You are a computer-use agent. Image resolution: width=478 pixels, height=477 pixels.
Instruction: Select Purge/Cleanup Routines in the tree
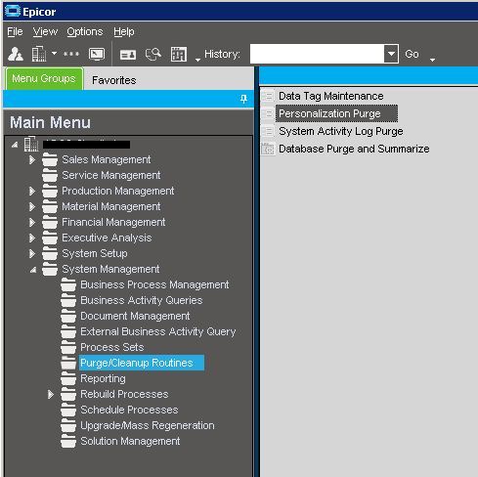[x=142, y=363]
